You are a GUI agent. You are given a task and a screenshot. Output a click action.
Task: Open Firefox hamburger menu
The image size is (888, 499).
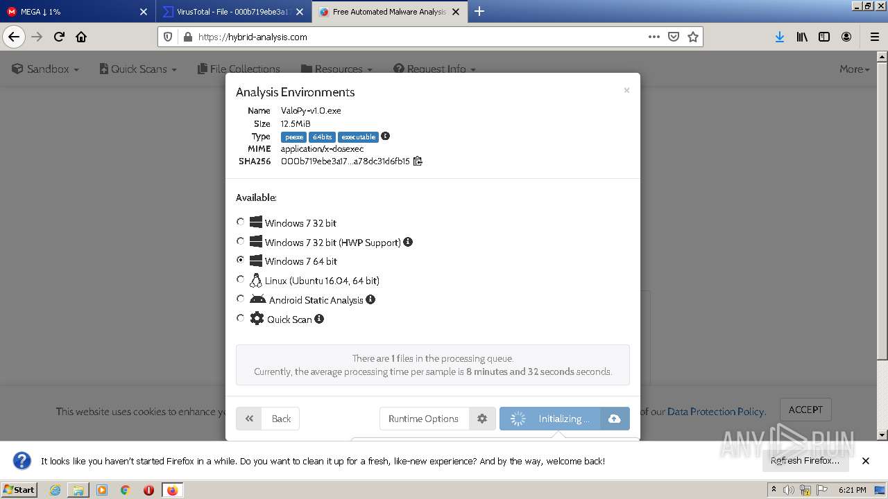tap(874, 37)
